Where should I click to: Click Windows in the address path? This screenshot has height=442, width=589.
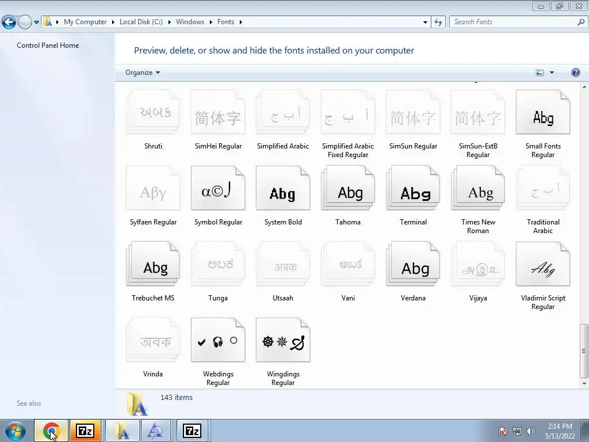click(x=190, y=22)
